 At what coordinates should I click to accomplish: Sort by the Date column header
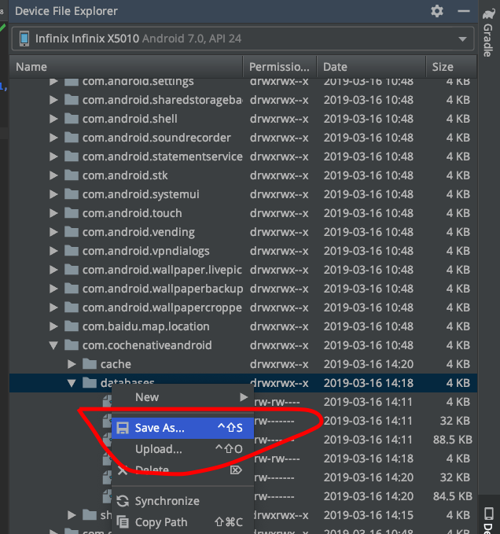point(335,67)
